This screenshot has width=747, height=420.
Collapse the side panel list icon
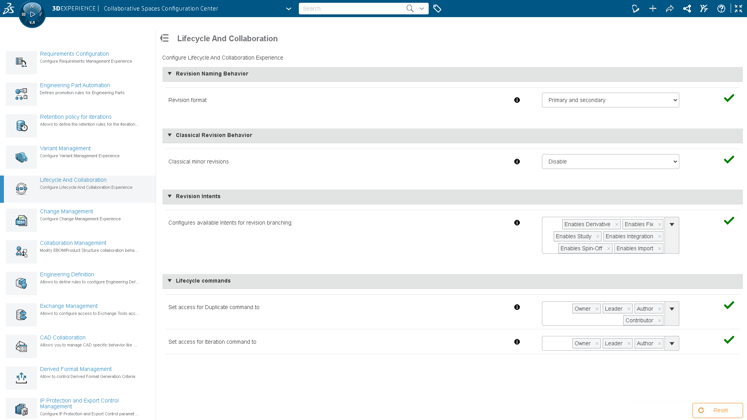tap(165, 38)
